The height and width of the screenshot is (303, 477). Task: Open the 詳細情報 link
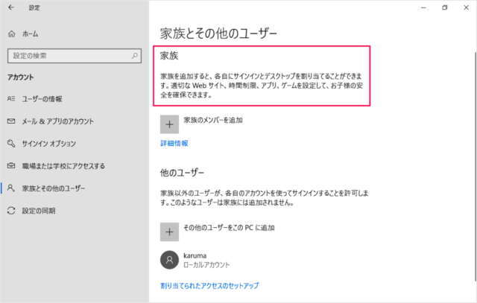point(174,142)
